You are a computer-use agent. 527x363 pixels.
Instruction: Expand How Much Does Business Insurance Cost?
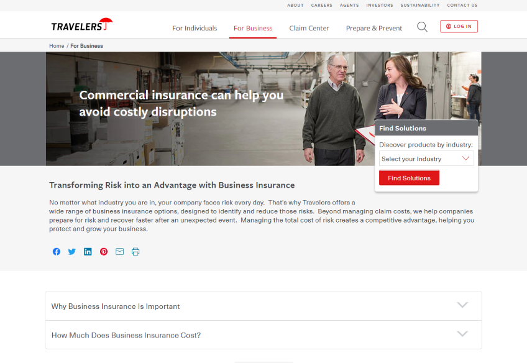tap(263, 335)
